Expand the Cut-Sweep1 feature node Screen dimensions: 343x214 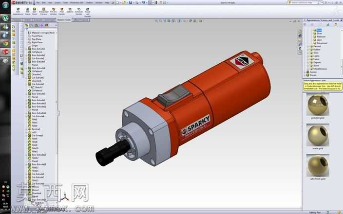[26, 136]
